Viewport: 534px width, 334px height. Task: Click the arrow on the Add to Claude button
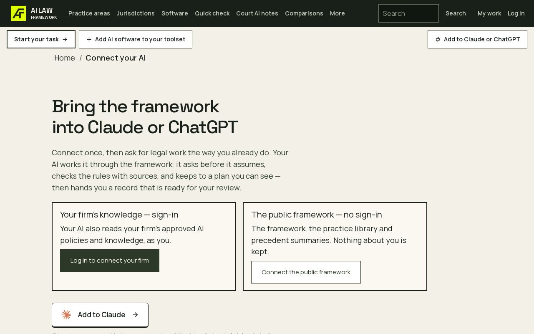135,315
